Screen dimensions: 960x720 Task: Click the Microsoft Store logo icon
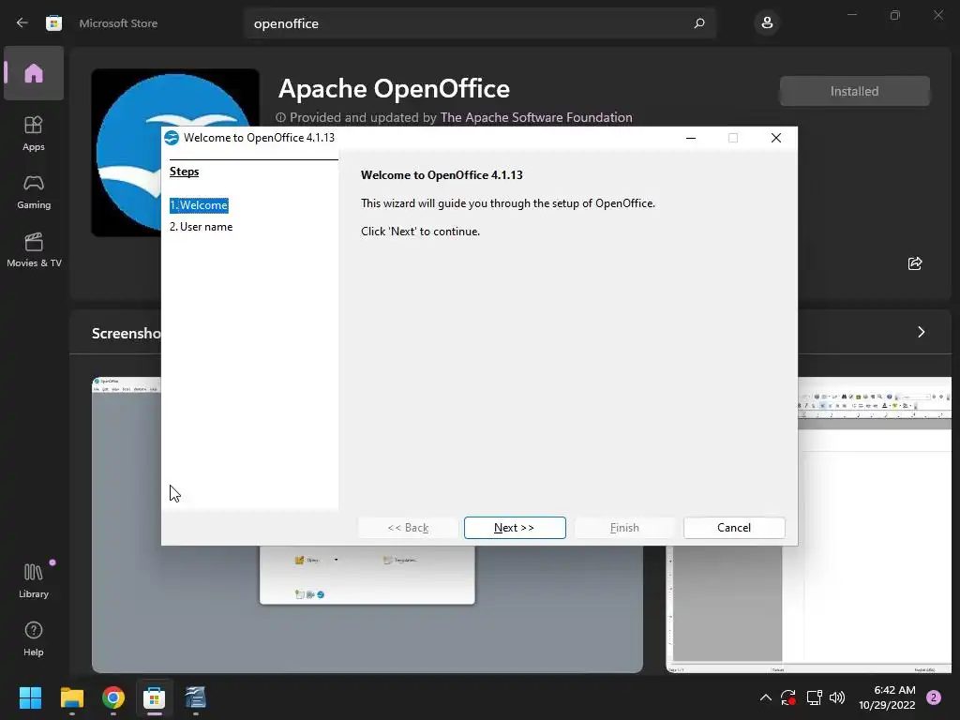pos(53,23)
